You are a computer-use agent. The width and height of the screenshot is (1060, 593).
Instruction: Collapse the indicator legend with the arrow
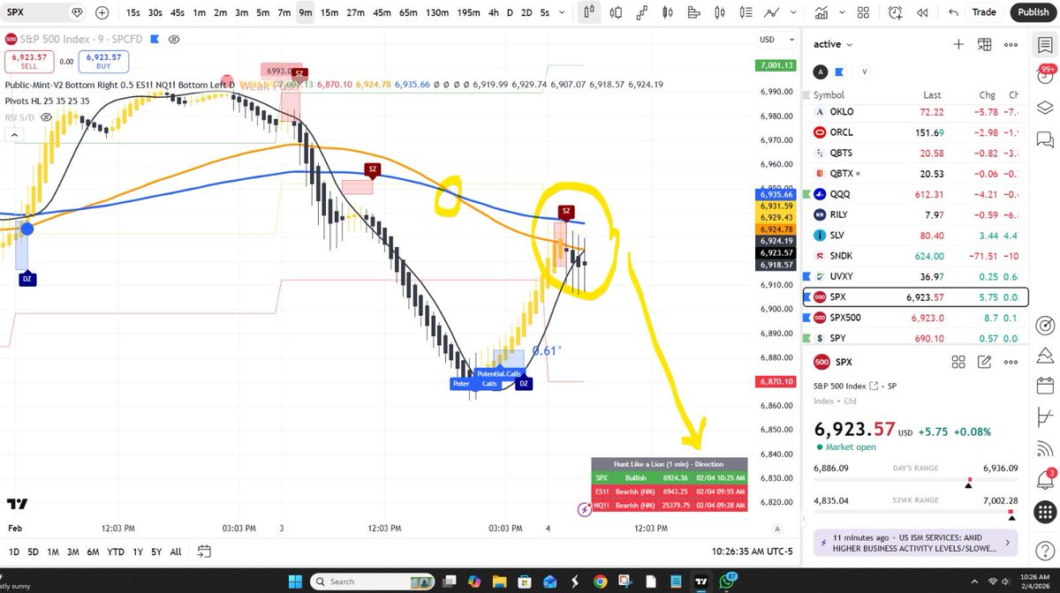(x=13, y=134)
